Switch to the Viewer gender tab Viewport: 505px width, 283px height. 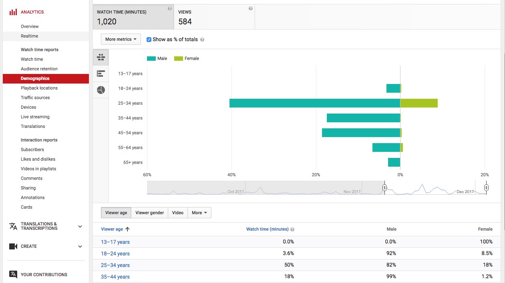149,213
